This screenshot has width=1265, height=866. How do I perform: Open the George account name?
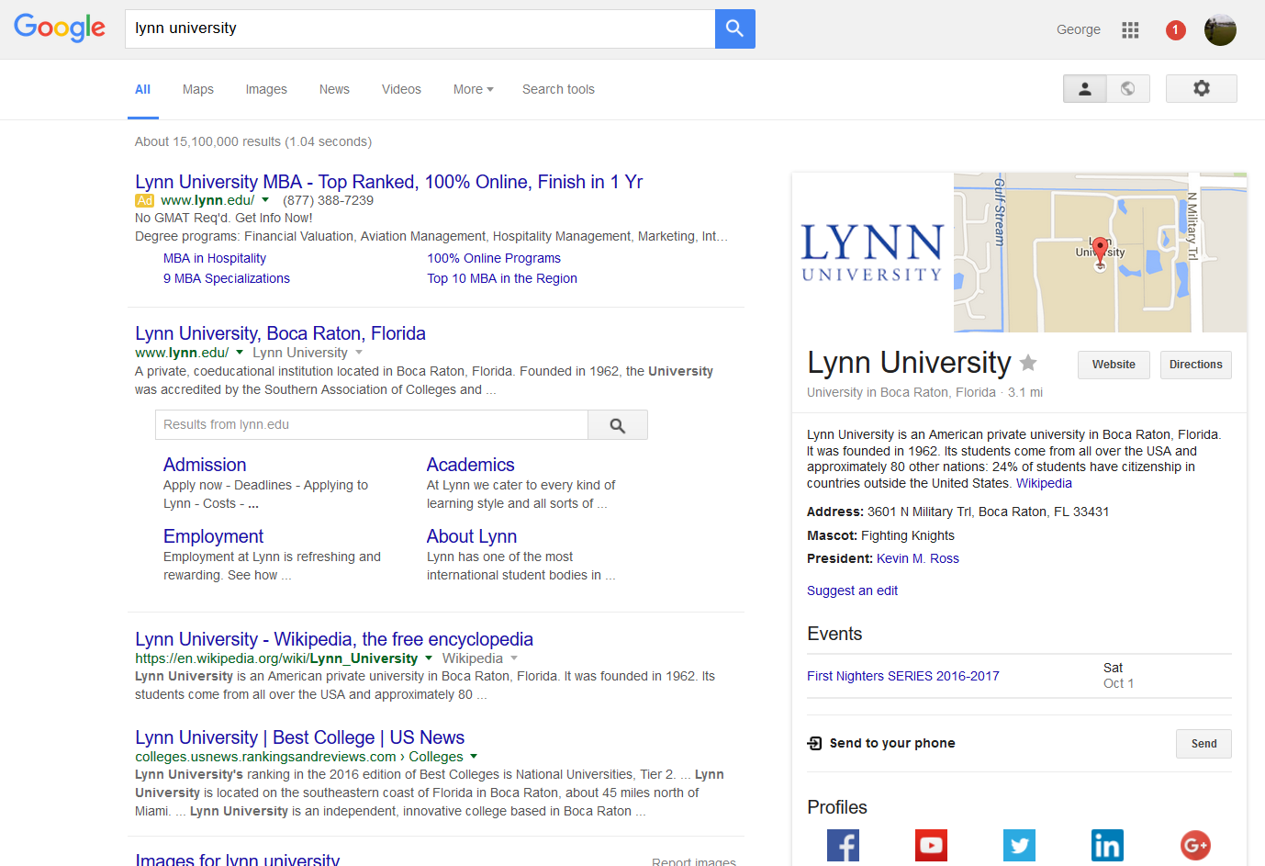(x=1079, y=29)
